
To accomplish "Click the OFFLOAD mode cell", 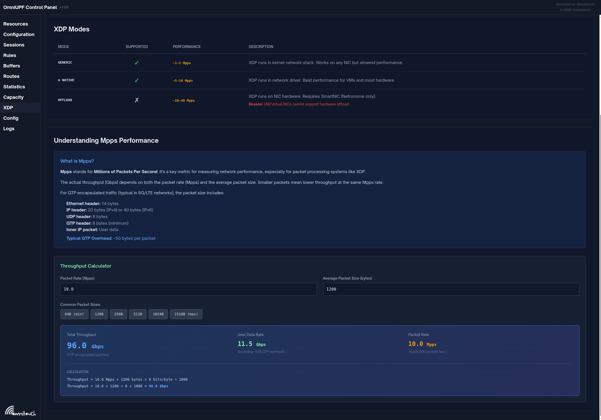I will point(65,100).
